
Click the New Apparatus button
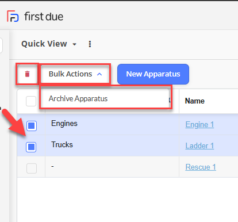tap(153, 74)
